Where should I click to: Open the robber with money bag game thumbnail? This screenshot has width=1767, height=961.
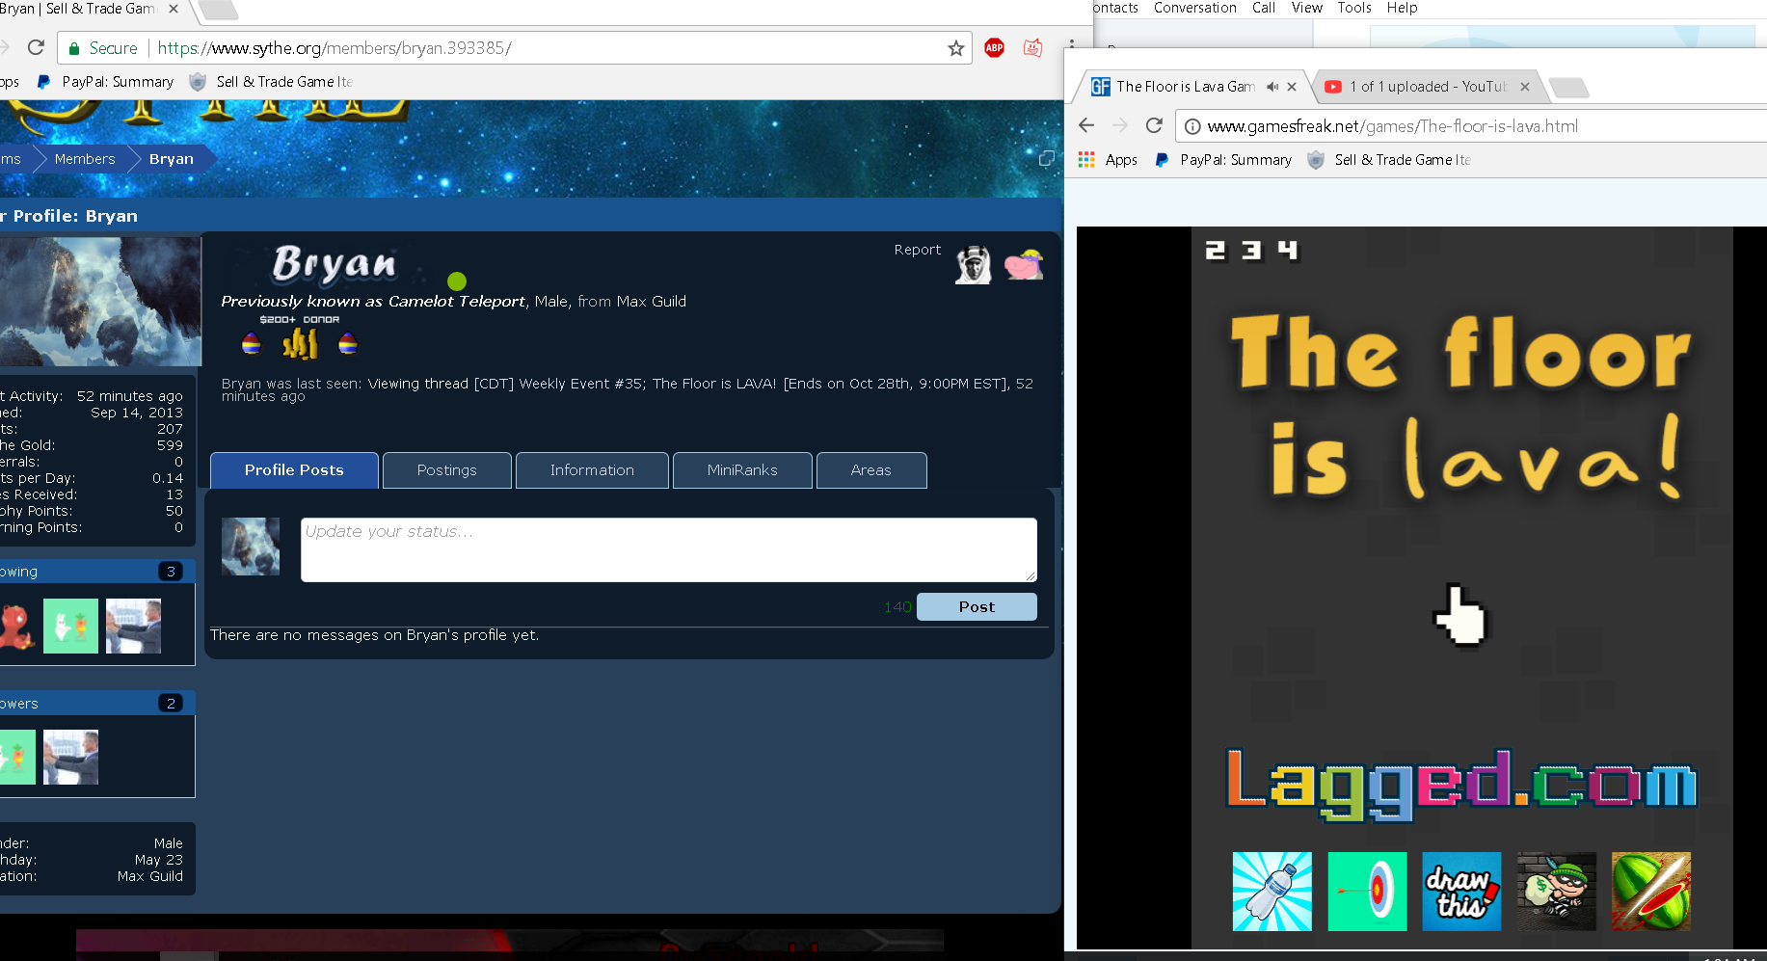point(1557,892)
